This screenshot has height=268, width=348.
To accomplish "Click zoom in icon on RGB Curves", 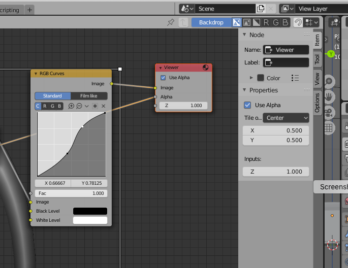I will pos(71,106).
